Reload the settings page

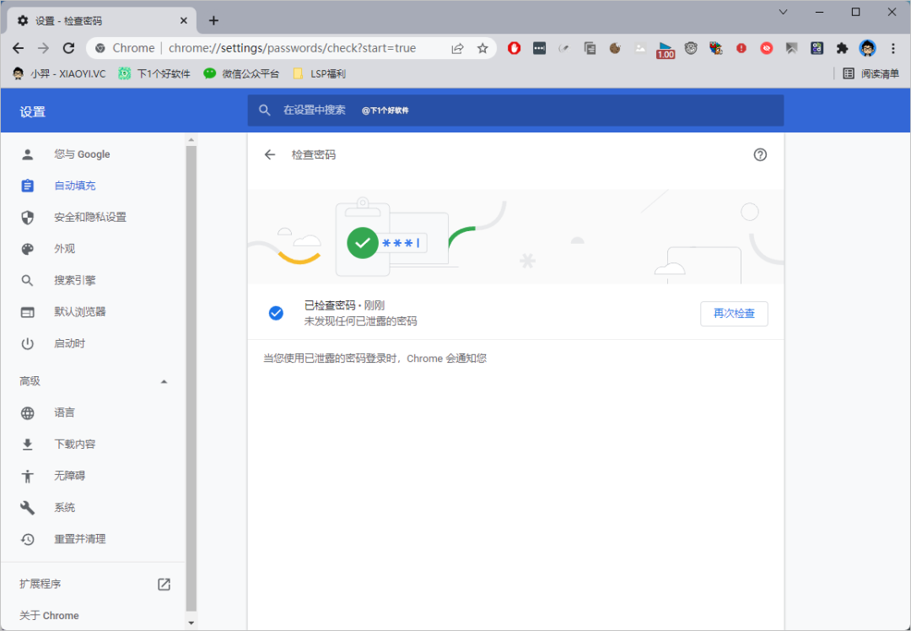click(x=68, y=48)
